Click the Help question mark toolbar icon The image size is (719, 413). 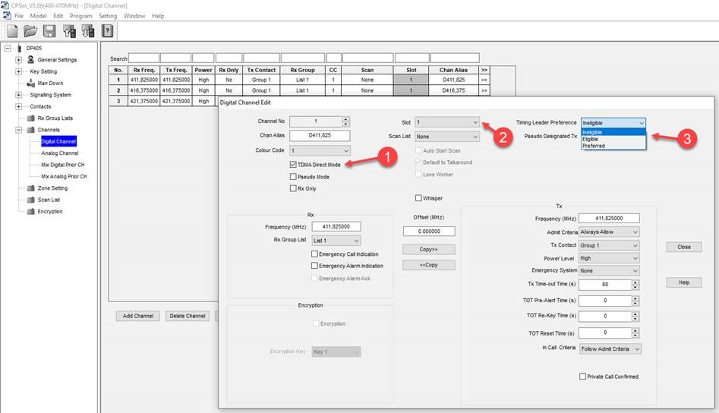click(107, 31)
